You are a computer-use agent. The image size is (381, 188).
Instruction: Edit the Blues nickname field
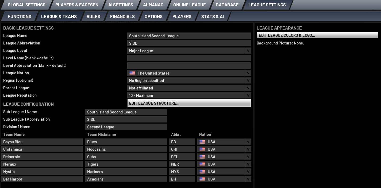click(x=126, y=142)
